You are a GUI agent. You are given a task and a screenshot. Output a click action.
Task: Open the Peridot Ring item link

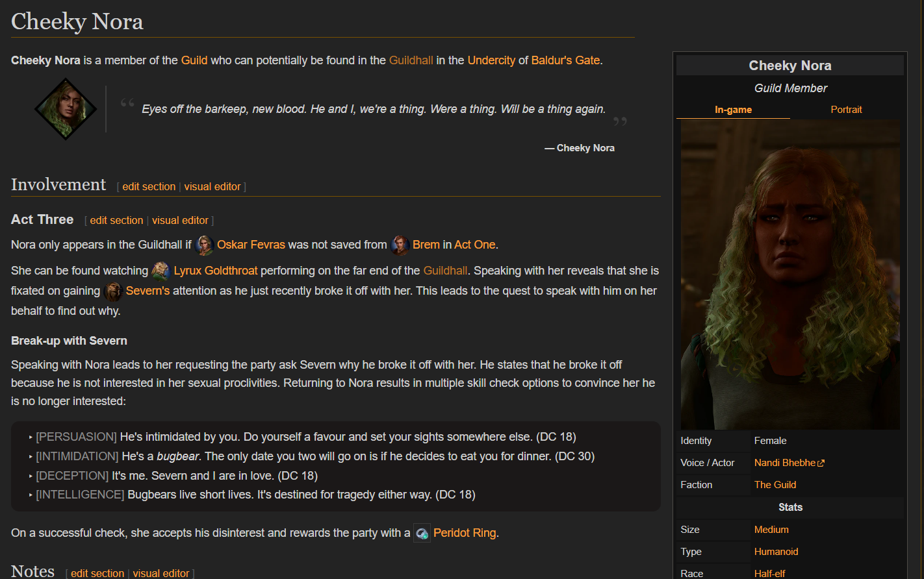coord(465,533)
